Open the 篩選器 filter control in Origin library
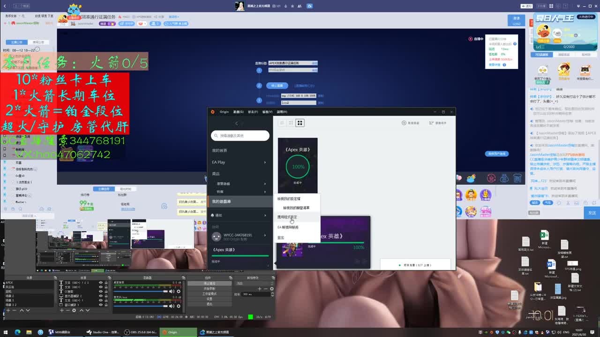 tap(438, 123)
